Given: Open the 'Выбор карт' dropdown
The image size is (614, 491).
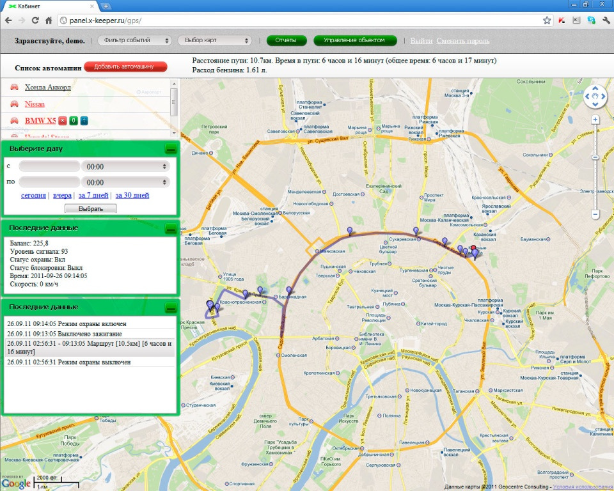Looking at the screenshot, I should pos(214,40).
